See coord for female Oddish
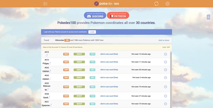Screen dimensions: 213x108 pos(109,78)
